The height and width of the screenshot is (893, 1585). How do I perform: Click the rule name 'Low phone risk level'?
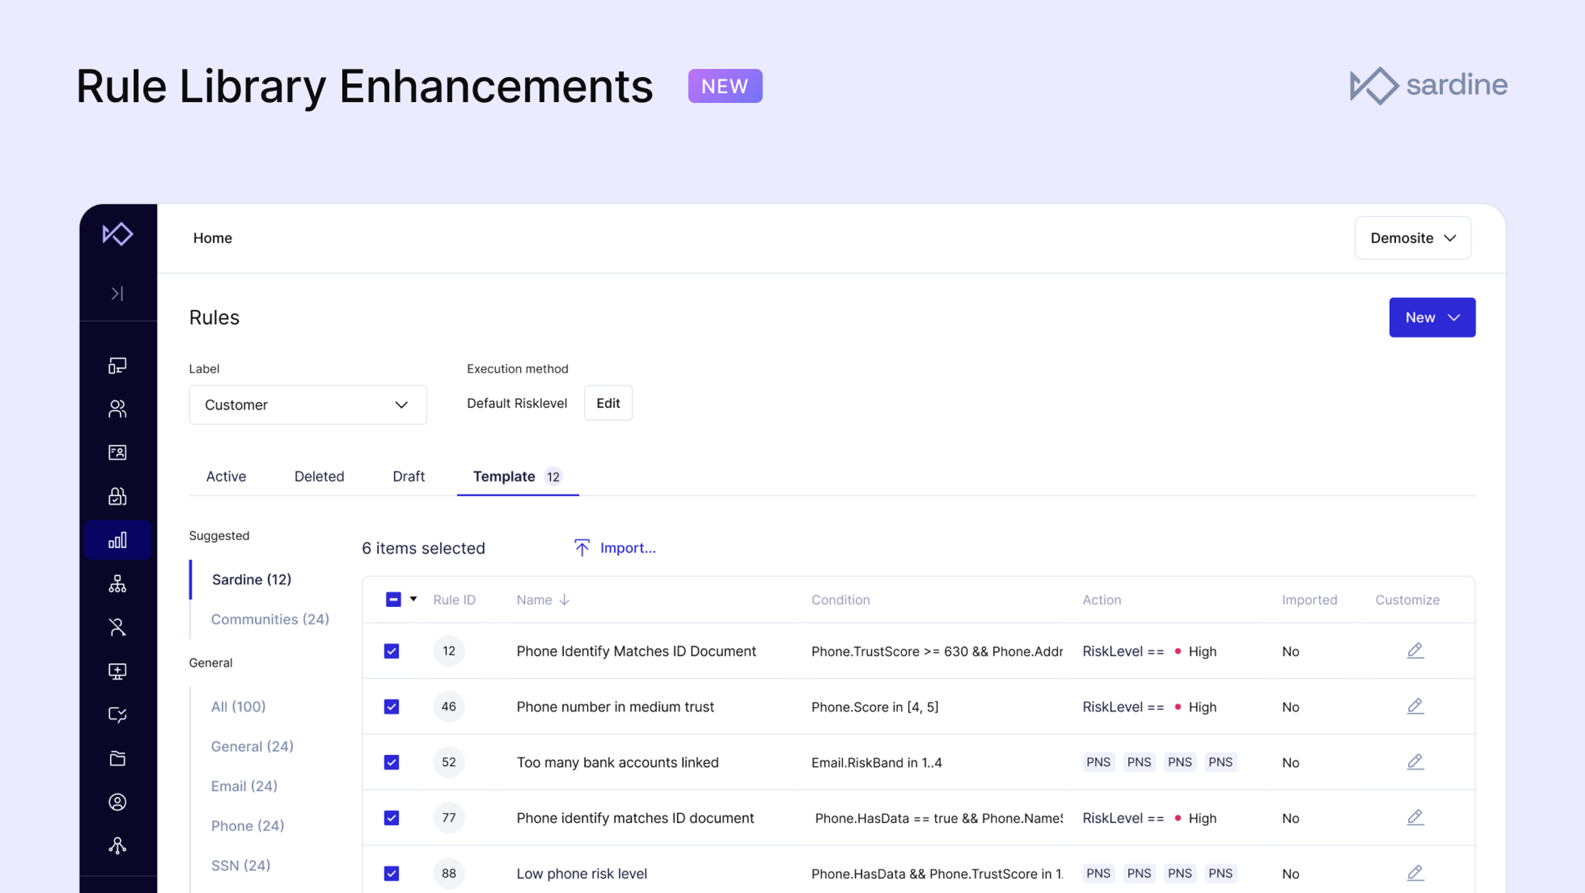582,873
